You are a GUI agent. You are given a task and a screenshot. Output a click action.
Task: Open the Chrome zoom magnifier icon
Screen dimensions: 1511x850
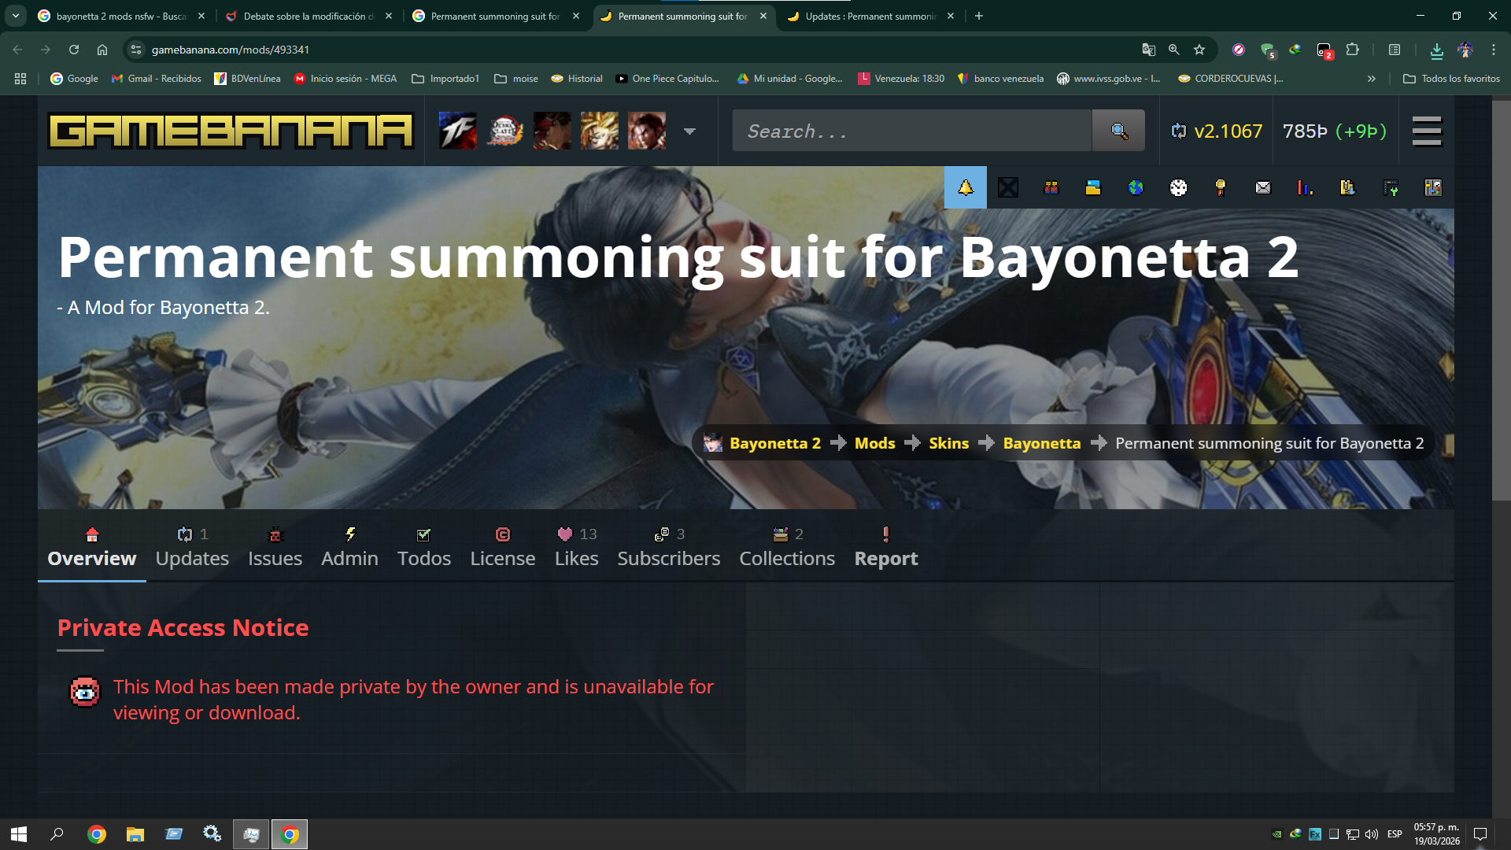point(1174,50)
